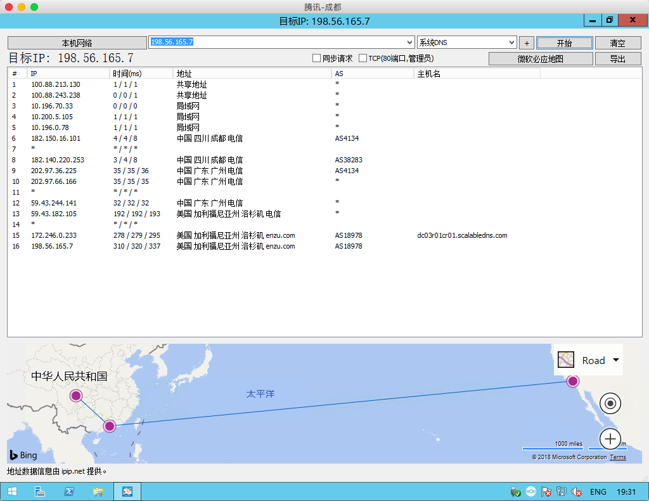Expand the Road map type dropdown arrow
Screen dimensions: 649x501
616,360
